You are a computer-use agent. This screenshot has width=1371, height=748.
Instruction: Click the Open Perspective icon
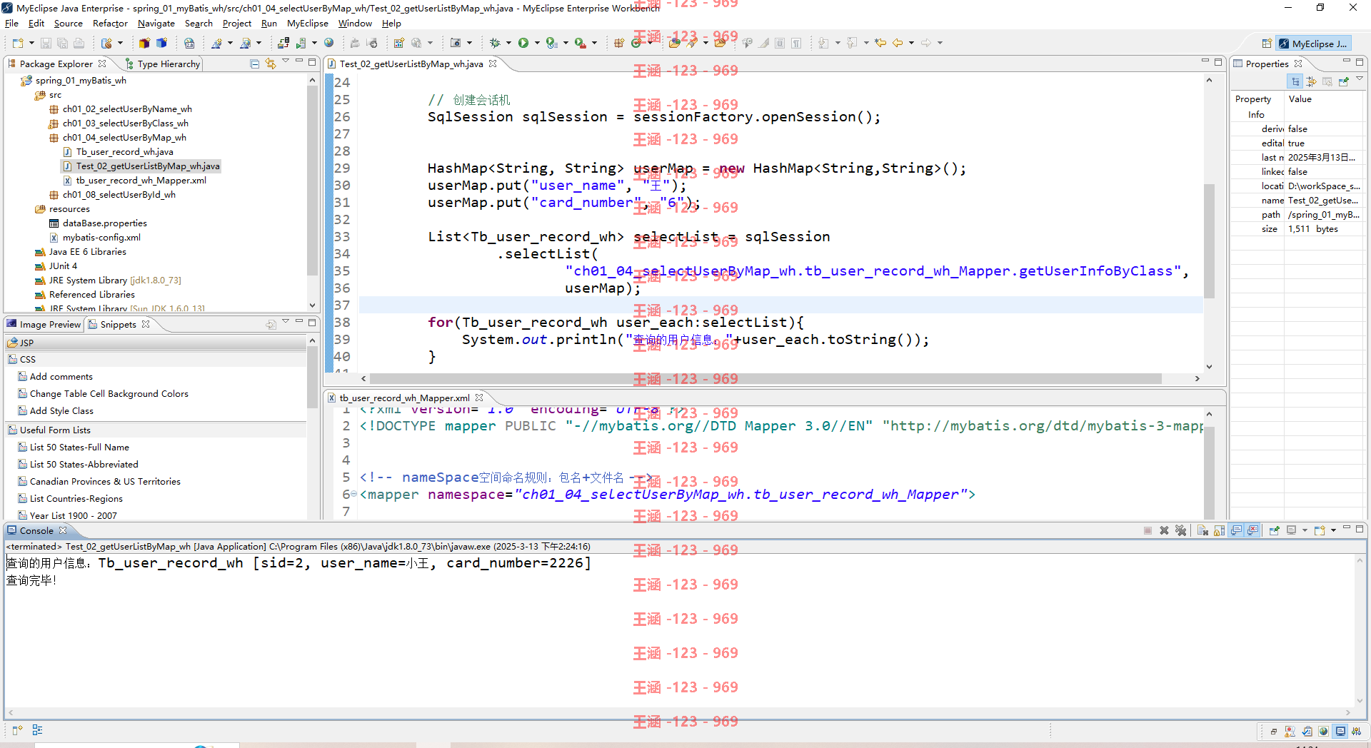point(1267,44)
